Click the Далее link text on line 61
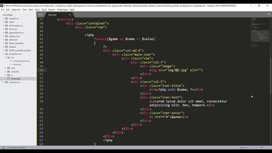The width and height of the screenshot is (272, 153). (176, 117)
